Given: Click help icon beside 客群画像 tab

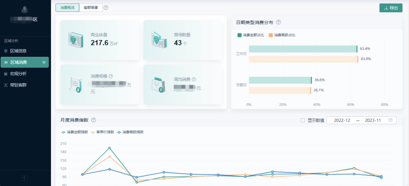Looking at the screenshot, I should (106, 8).
